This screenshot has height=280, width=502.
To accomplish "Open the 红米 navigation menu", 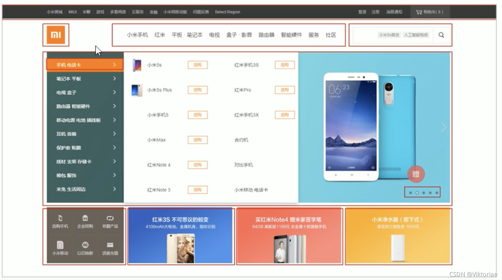I will tap(160, 35).
